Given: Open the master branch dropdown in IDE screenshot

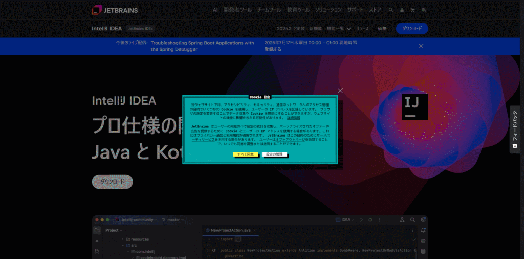Looking at the screenshot, I should (x=173, y=220).
